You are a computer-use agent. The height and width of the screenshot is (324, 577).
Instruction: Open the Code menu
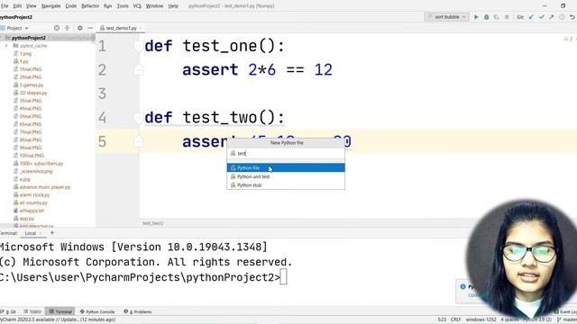pyautogui.click(x=71, y=6)
